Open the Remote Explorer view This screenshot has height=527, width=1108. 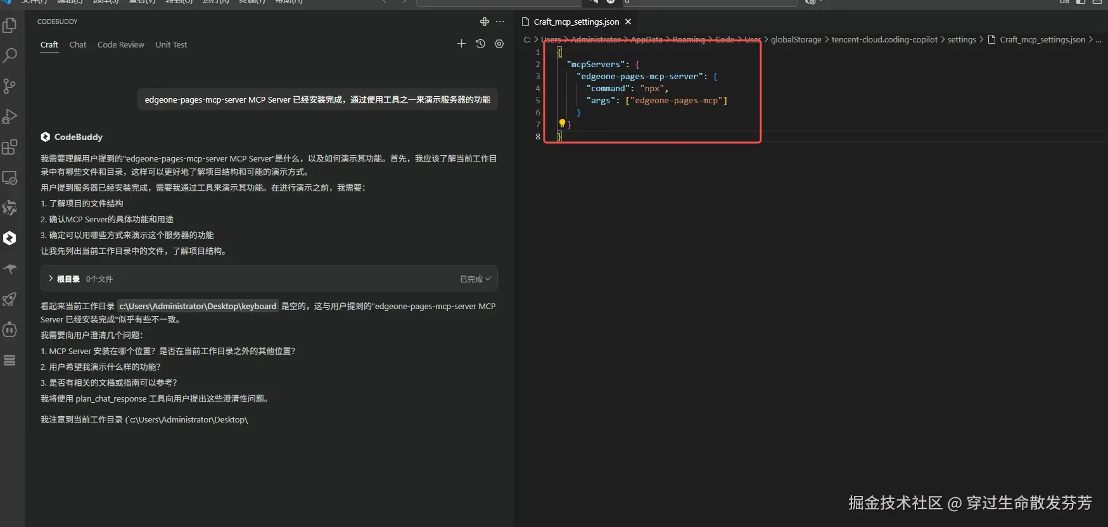(10, 178)
